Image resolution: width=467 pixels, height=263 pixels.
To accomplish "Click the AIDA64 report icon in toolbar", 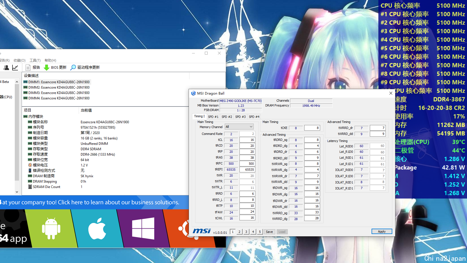I will [28, 67].
